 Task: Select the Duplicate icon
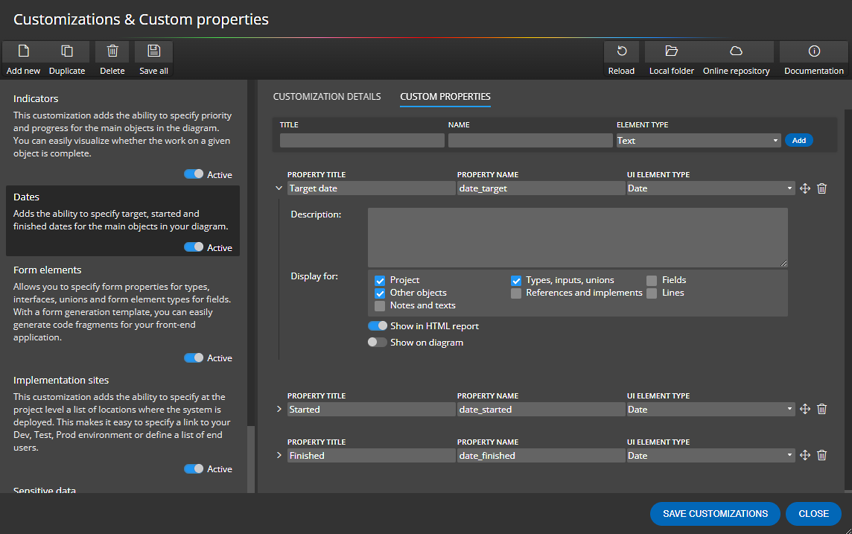pos(67,51)
